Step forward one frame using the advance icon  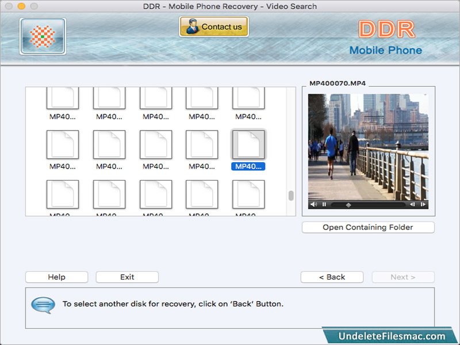424,204
